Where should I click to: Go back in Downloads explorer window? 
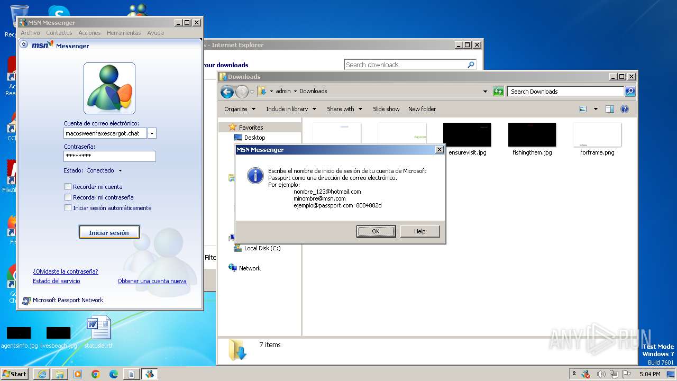coord(227,92)
